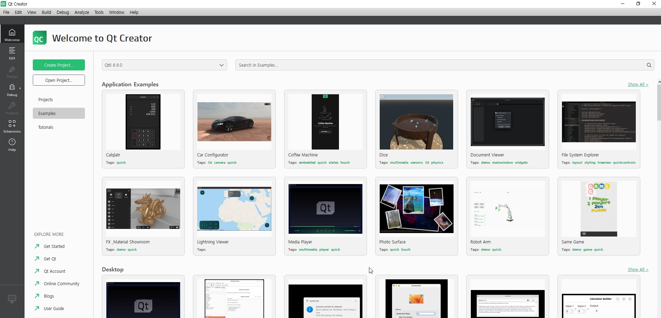661x318 pixels.
Task: Open the Tools menu
Action: coord(99,12)
